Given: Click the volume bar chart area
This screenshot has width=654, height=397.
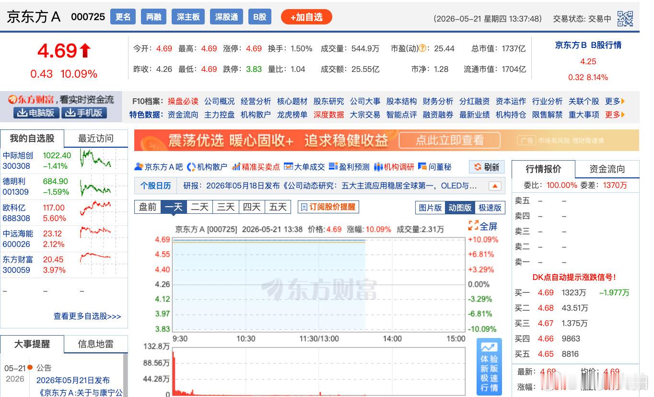Looking at the screenshot, I should 319,371.
